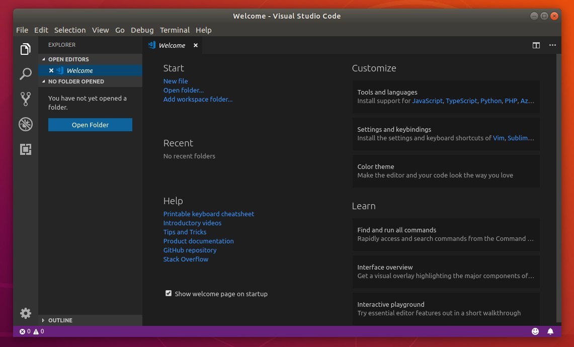Open the Explorer view in activity bar
The image size is (574, 347).
[25, 49]
